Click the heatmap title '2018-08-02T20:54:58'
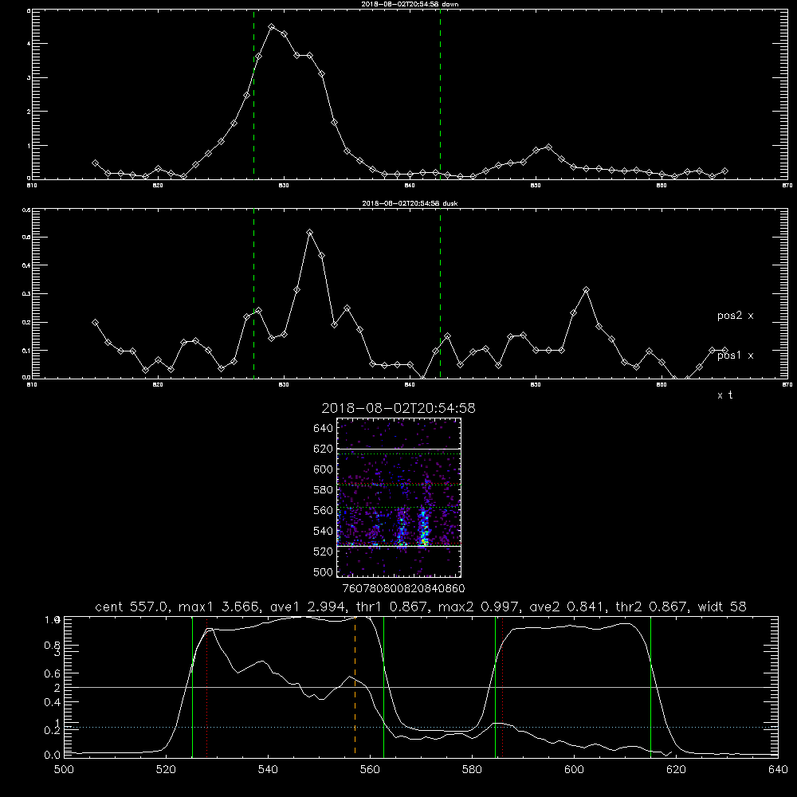Viewport: 797px width, 797px height. [x=398, y=408]
